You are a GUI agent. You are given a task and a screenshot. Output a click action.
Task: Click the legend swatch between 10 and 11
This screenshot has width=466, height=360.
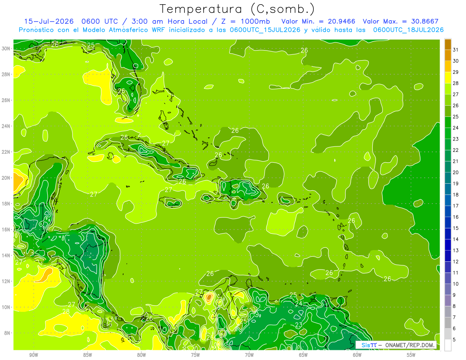pos(448,278)
